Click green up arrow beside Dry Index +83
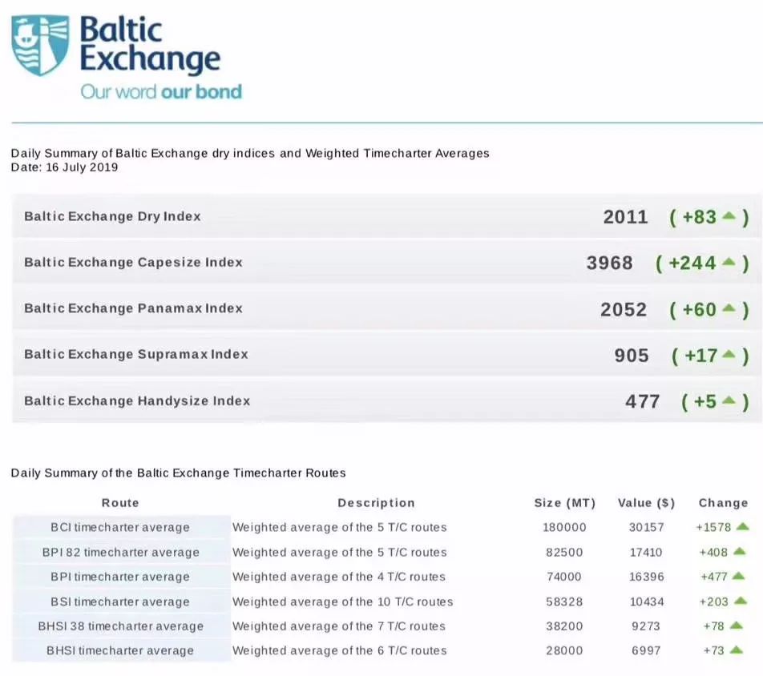The height and width of the screenshot is (676, 763). coord(729,216)
